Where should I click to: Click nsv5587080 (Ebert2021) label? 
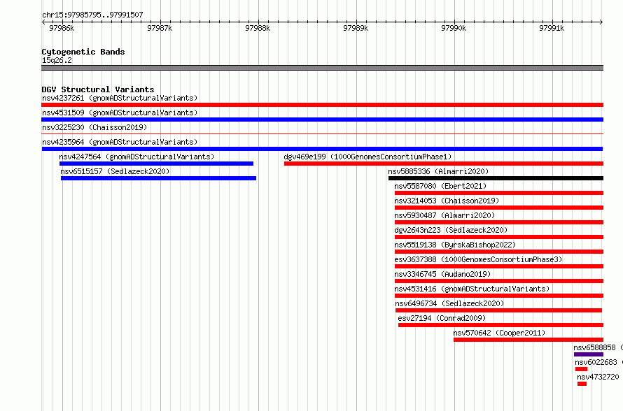440,186
